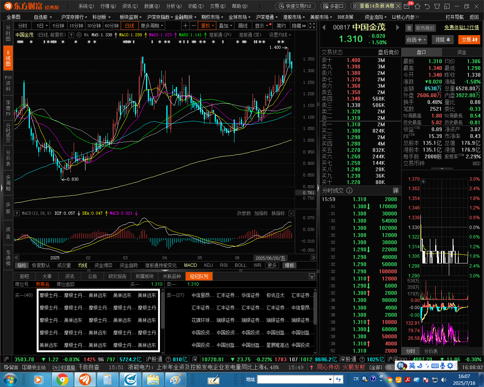The height and width of the screenshot is (387, 484).
Task: Expand 设置均线 dropdown
Action: (280, 35)
